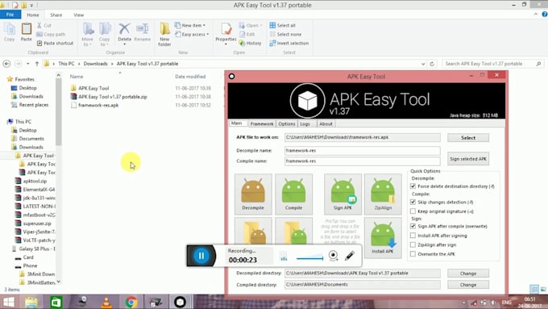Open VLC from the taskbar
Viewport: 548px width, 309px height.
point(106,302)
